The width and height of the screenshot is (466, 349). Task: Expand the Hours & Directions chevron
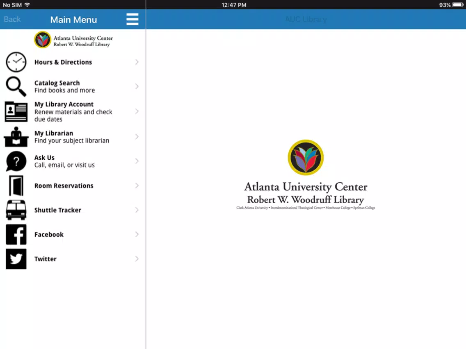(137, 62)
